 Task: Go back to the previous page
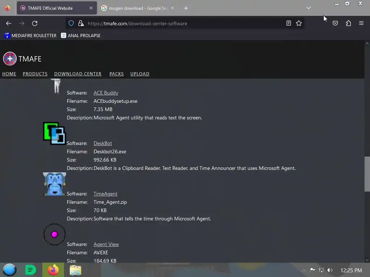[x=9, y=23]
